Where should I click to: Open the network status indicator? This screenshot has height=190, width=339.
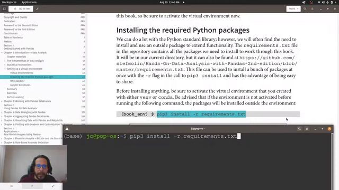(319, 2)
